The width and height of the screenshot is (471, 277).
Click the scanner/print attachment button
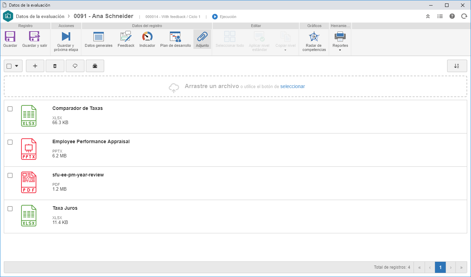[x=95, y=66]
